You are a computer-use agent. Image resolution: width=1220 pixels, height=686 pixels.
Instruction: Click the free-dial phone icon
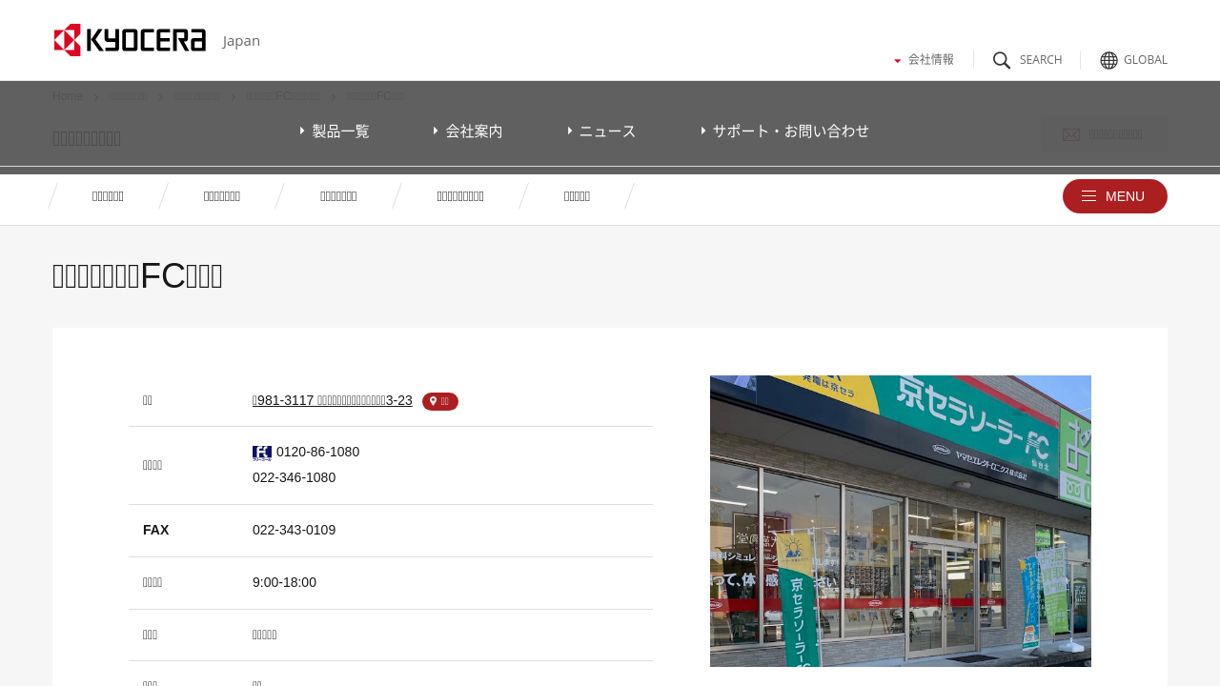click(x=262, y=453)
